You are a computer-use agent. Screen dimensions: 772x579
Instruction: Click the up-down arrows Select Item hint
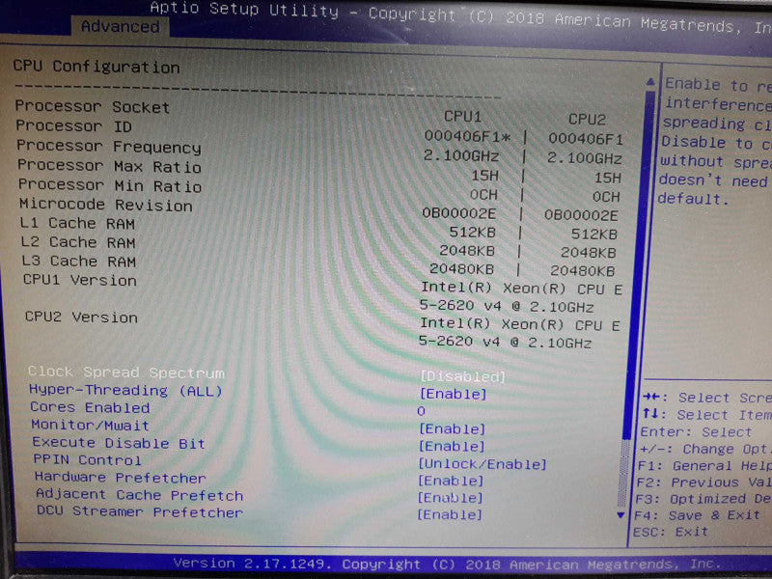[706, 415]
